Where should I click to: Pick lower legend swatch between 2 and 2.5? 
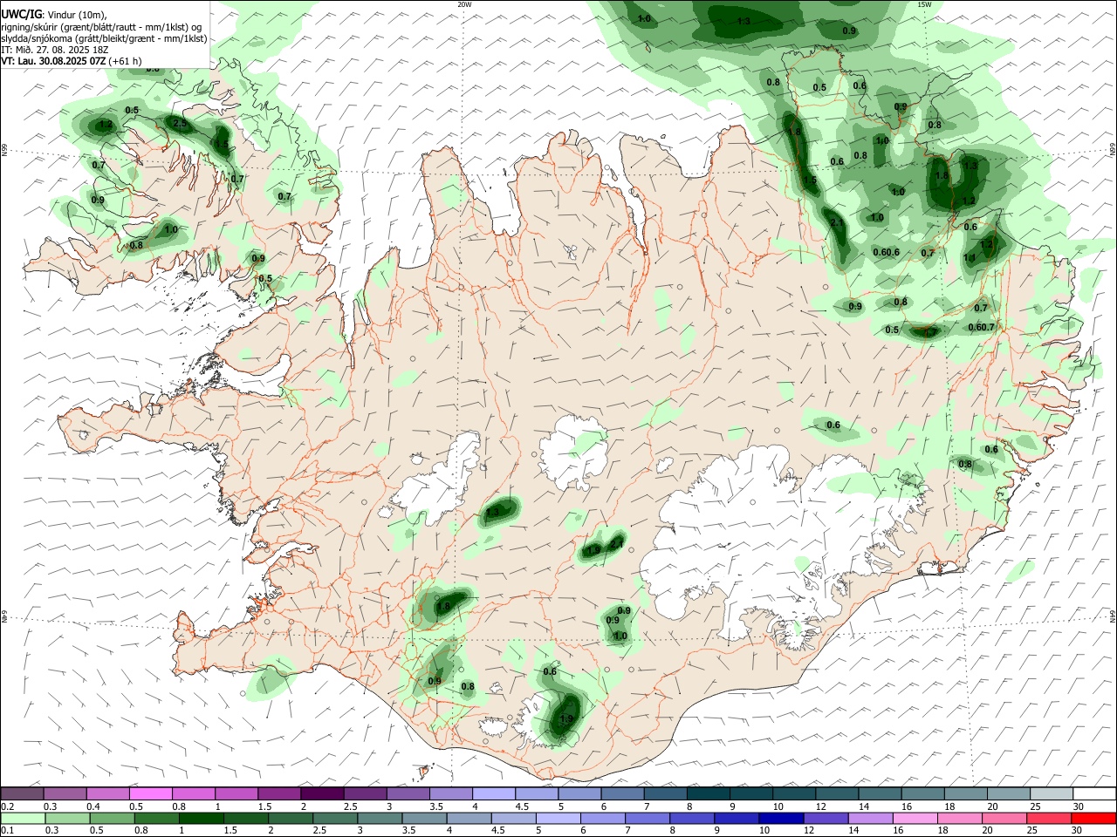point(291,819)
